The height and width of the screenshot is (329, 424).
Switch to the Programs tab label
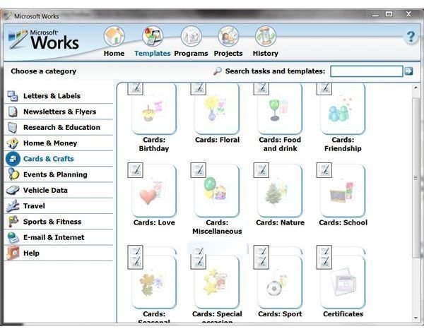click(191, 54)
